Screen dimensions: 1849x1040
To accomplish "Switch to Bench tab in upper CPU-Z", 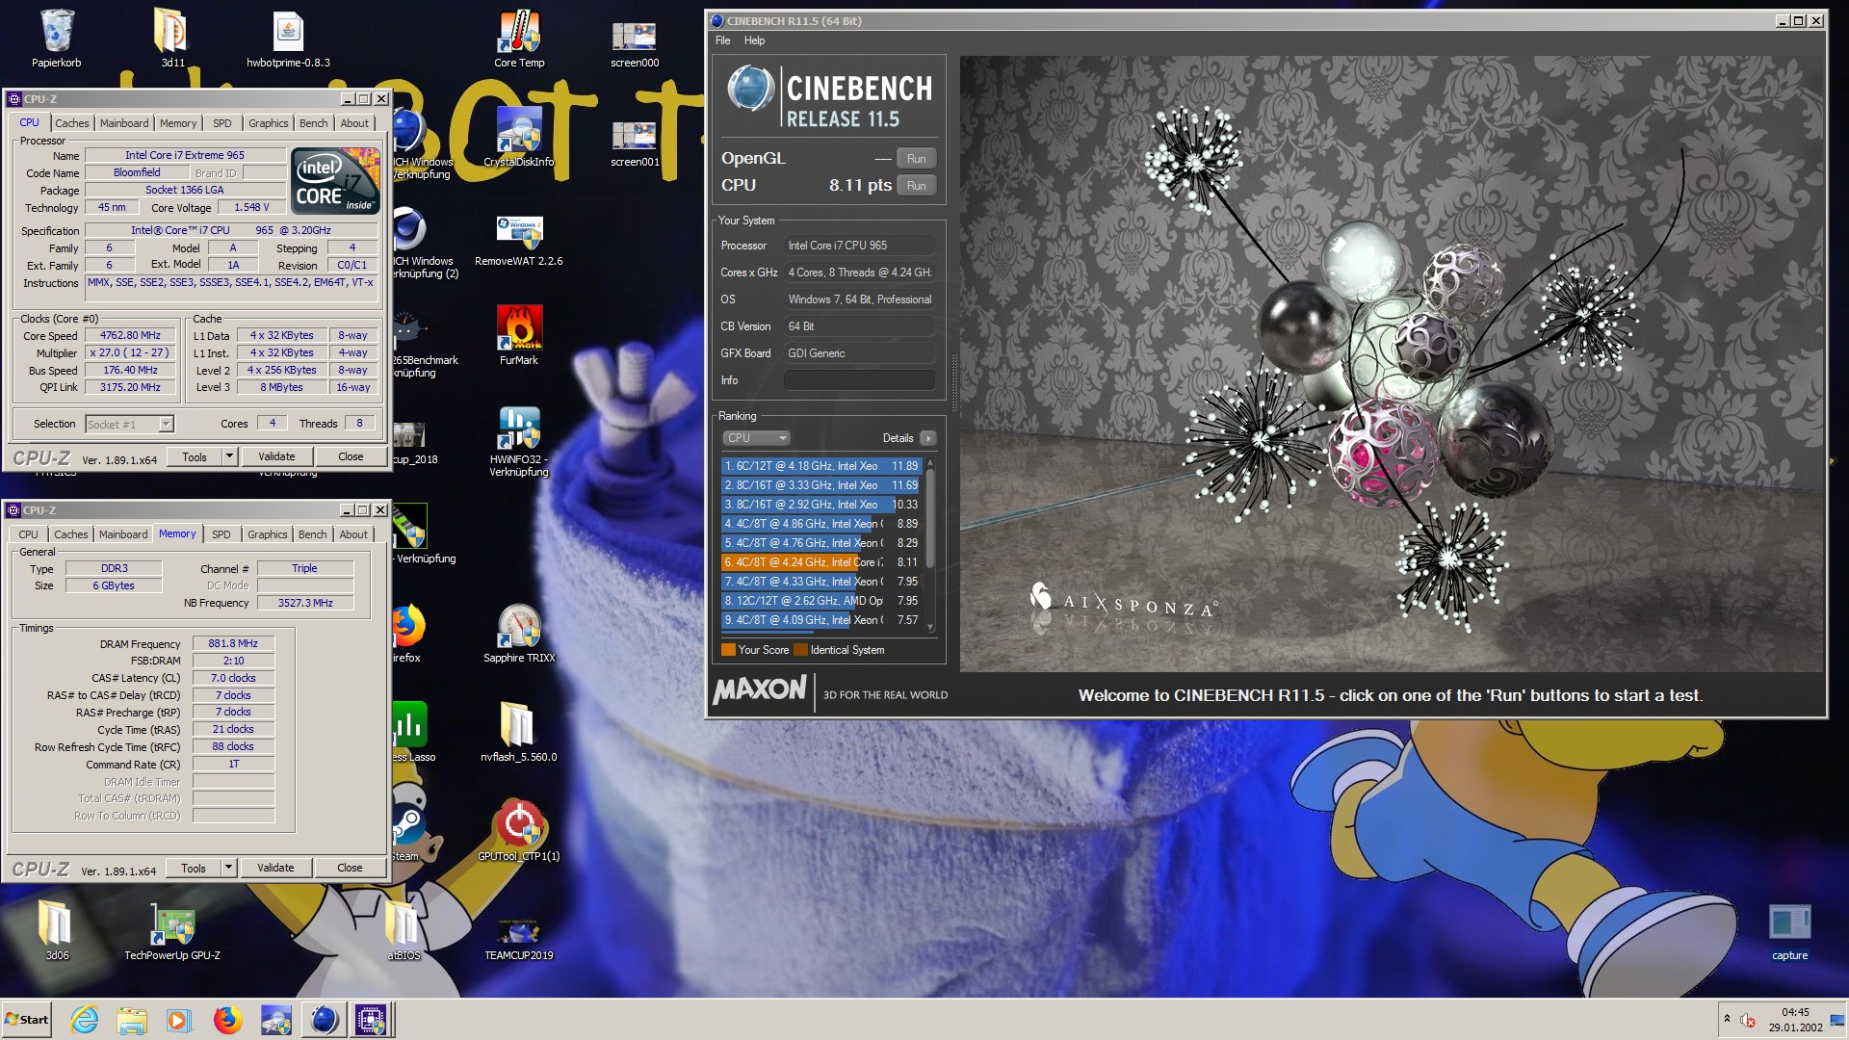I will (x=313, y=123).
